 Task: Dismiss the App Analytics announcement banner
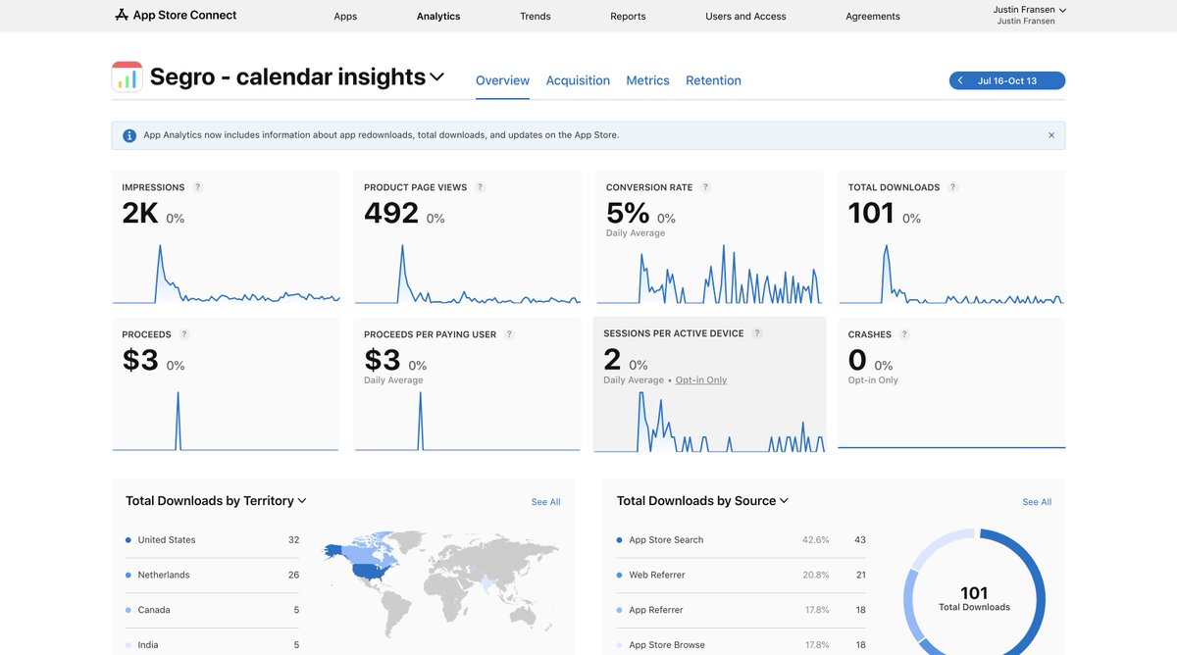tap(1050, 134)
